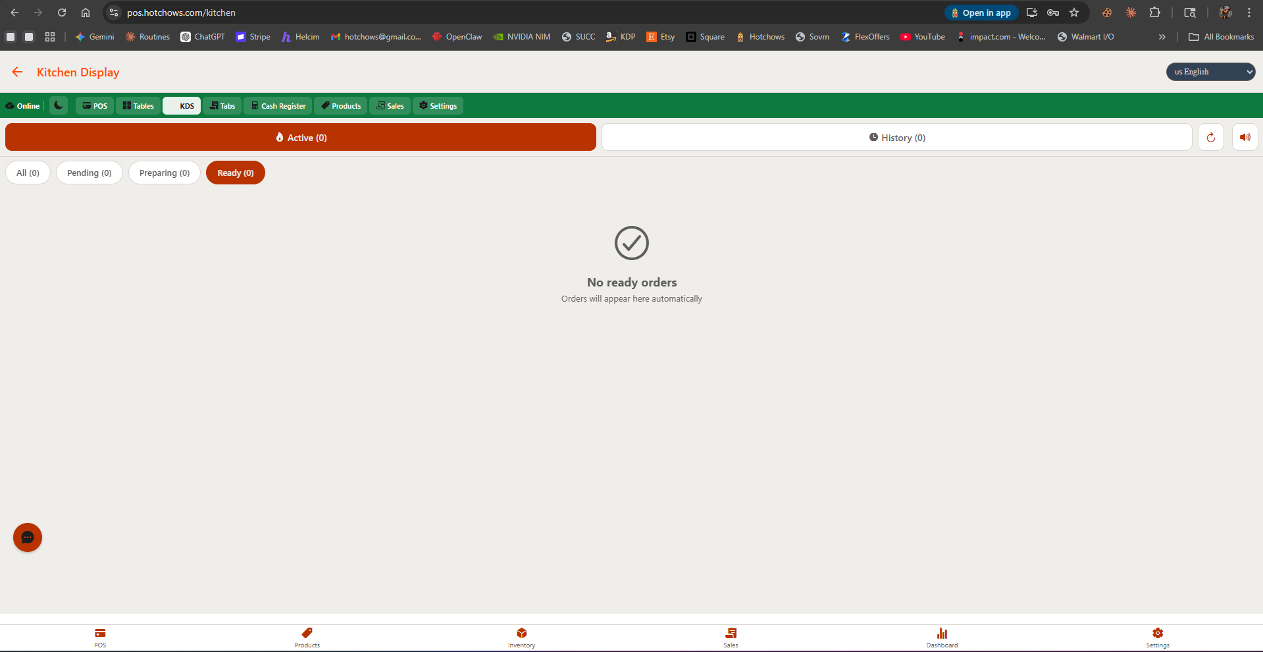Click Open in app button
This screenshot has width=1263, height=652.
pos(981,13)
